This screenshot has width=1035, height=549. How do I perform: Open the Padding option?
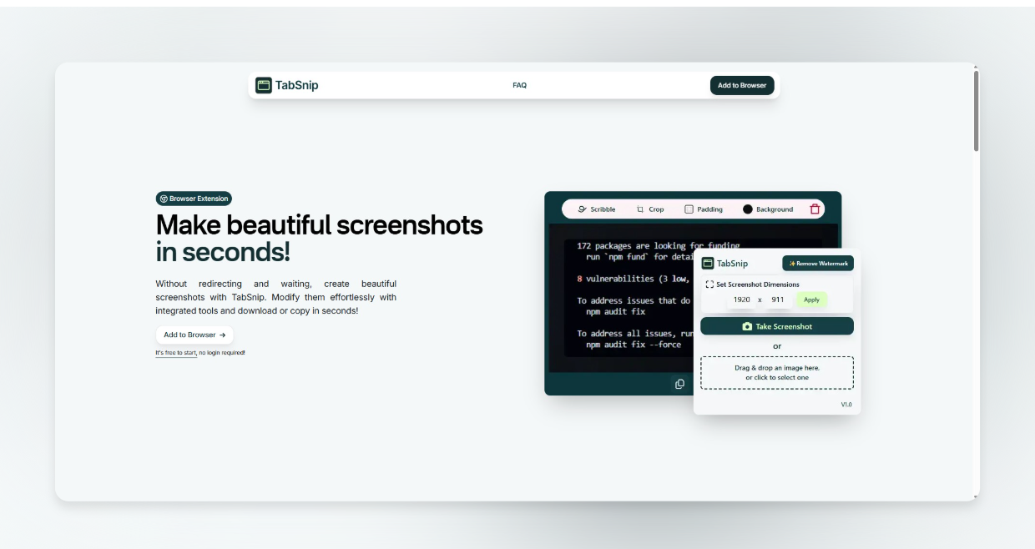(x=704, y=209)
